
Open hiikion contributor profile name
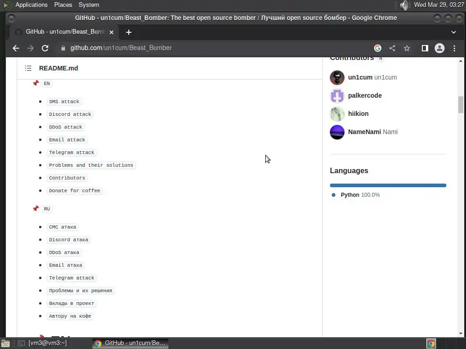[x=358, y=114]
